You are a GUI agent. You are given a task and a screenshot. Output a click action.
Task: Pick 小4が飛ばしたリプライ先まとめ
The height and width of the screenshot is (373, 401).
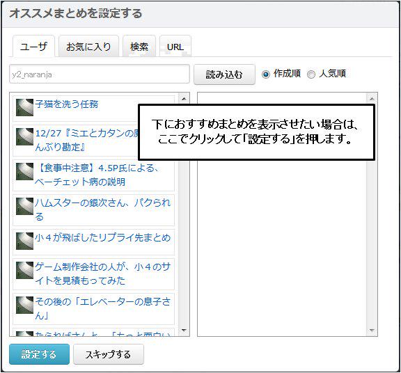click(102, 238)
